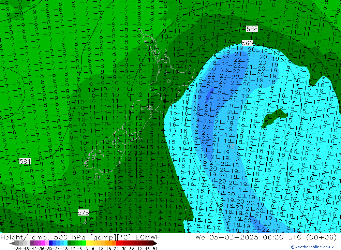
Task: Click the positive '12' legend scale value
Action: coord(101,249)
